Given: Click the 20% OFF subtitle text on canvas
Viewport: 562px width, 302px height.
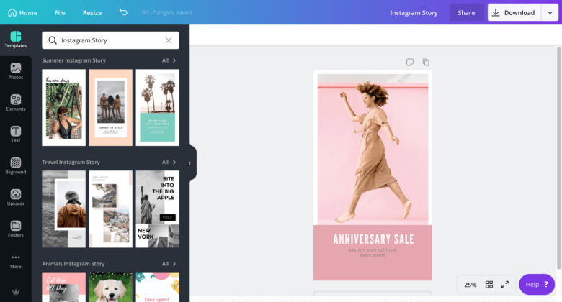Looking at the screenshot, I should 373,252.
